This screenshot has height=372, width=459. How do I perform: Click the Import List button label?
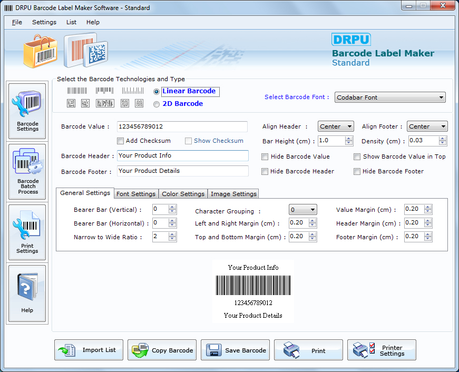(99, 350)
